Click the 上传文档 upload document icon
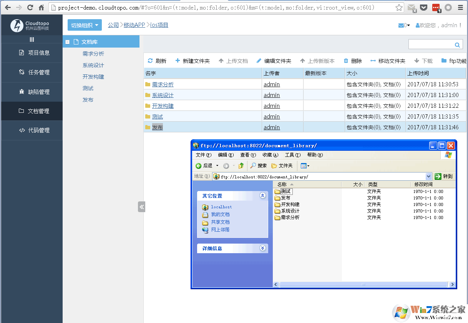The height and width of the screenshot is (323, 468). (221, 61)
